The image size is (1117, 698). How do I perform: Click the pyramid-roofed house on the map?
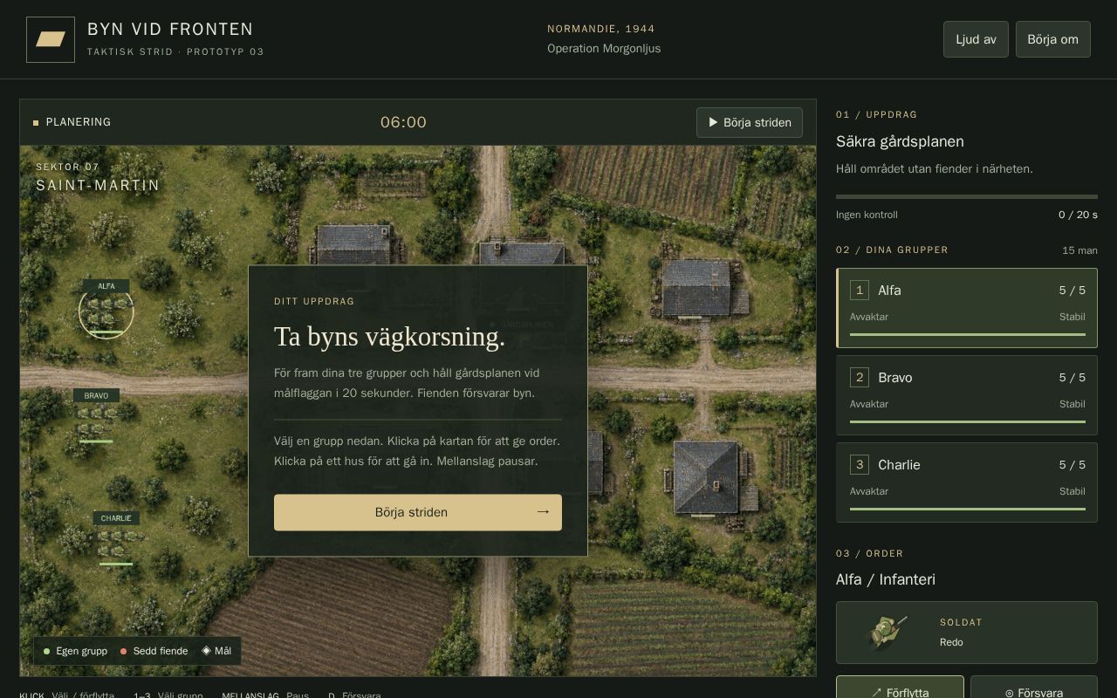(x=707, y=477)
